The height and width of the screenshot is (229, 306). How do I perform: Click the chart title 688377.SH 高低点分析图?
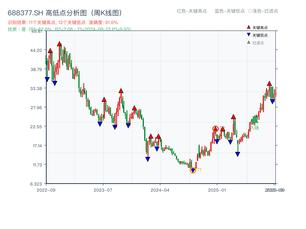coord(65,12)
